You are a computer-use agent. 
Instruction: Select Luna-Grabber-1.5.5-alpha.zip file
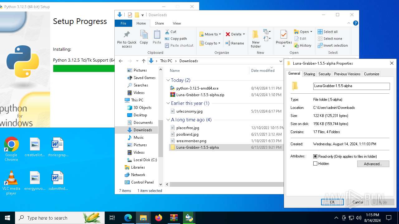[200, 95]
